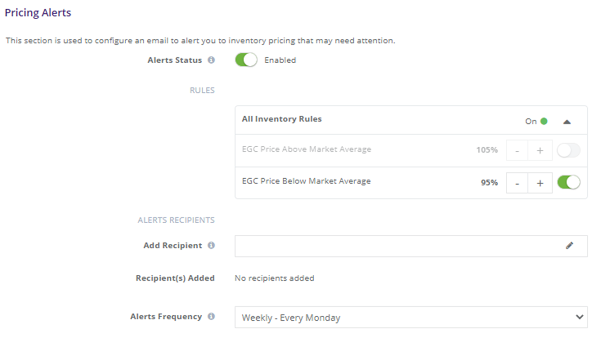Screen dimensions: 601x338
Task: Enable EGC Price Above Market Average toggle
Action: pos(569,150)
